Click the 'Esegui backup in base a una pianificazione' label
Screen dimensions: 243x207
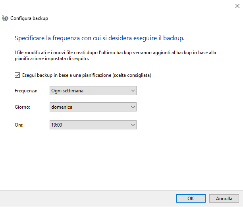pos(87,75)
